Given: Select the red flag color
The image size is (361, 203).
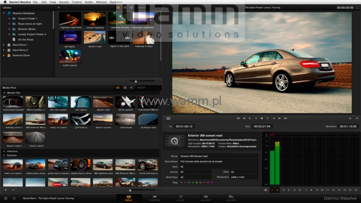Looking at the screenshot, I should (185, 183).
